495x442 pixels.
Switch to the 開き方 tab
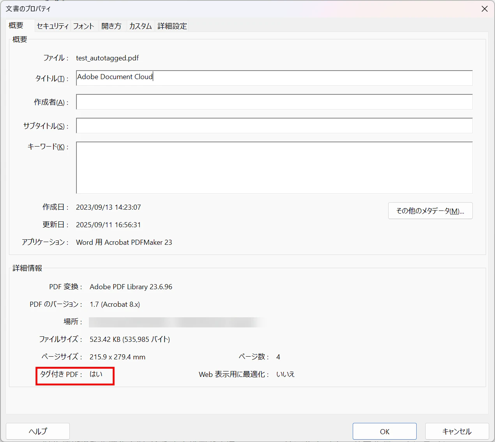(111, 26)
